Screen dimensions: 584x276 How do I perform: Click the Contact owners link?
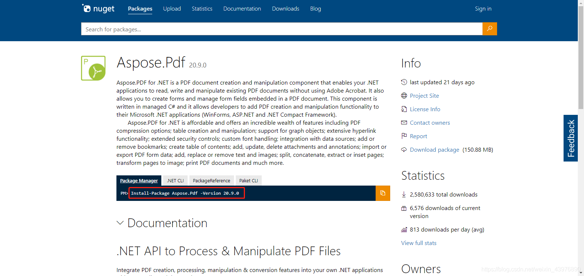click(430, 123)
